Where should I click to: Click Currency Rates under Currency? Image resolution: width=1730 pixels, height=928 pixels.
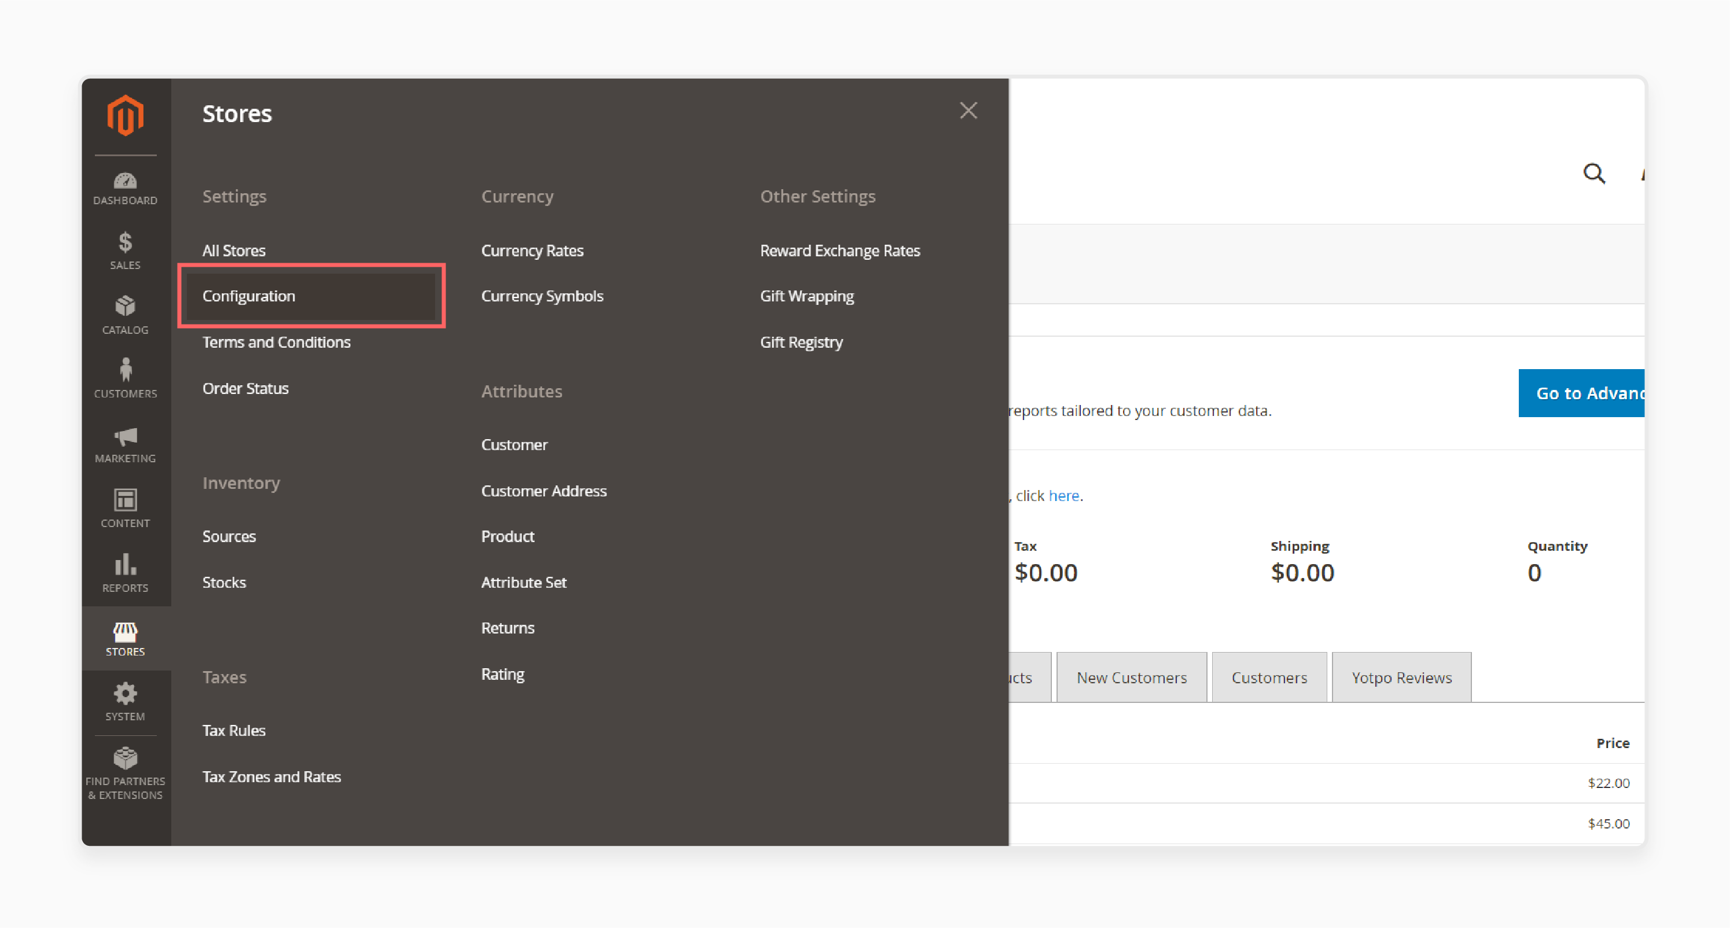[532, 249]
